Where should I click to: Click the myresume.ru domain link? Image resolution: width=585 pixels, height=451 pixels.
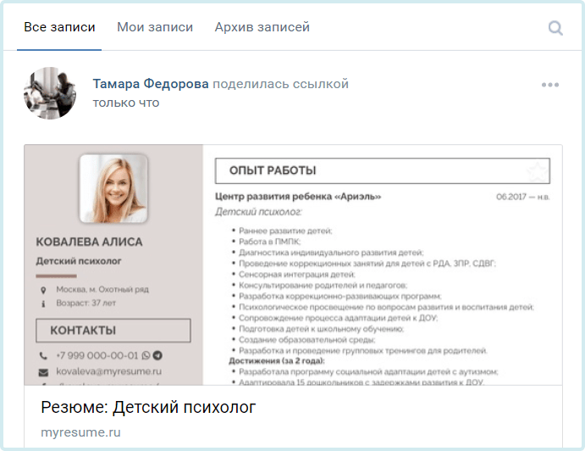coord(80,432)
